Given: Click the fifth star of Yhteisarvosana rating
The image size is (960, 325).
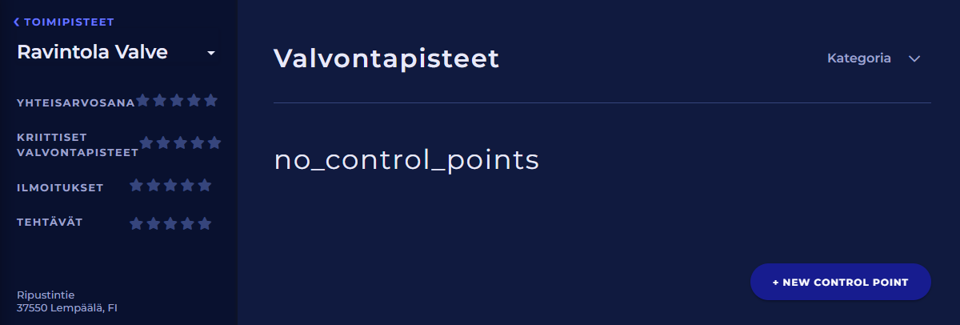Looking at the screenshot, I should 211,101.
